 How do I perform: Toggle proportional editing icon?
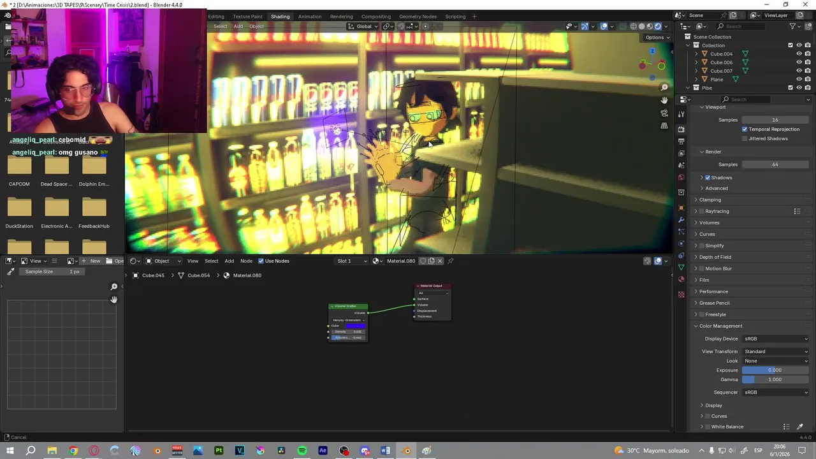click(x=425, y=26)
